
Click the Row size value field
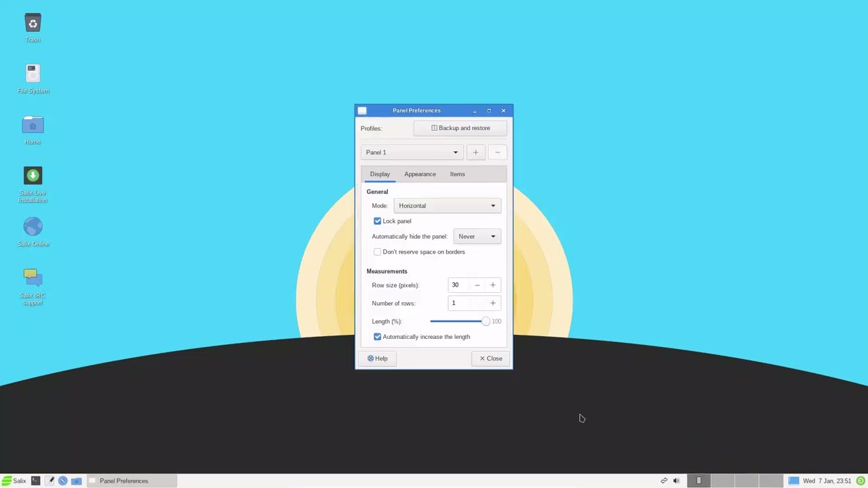(458, 285)
